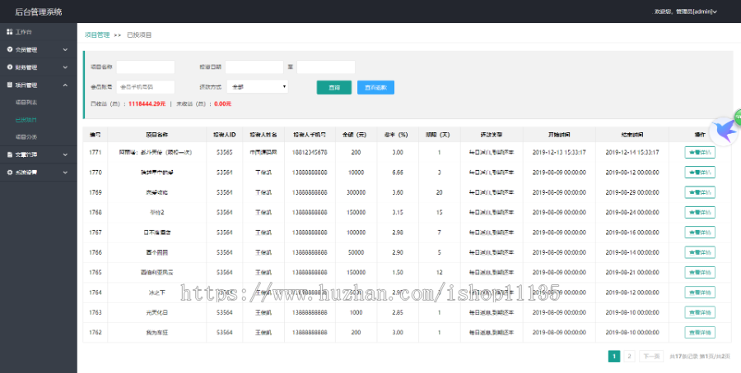Click the 会员账号 phone number field
The image size is (741, 373).
pyautogui.click(x=146, y=87)
